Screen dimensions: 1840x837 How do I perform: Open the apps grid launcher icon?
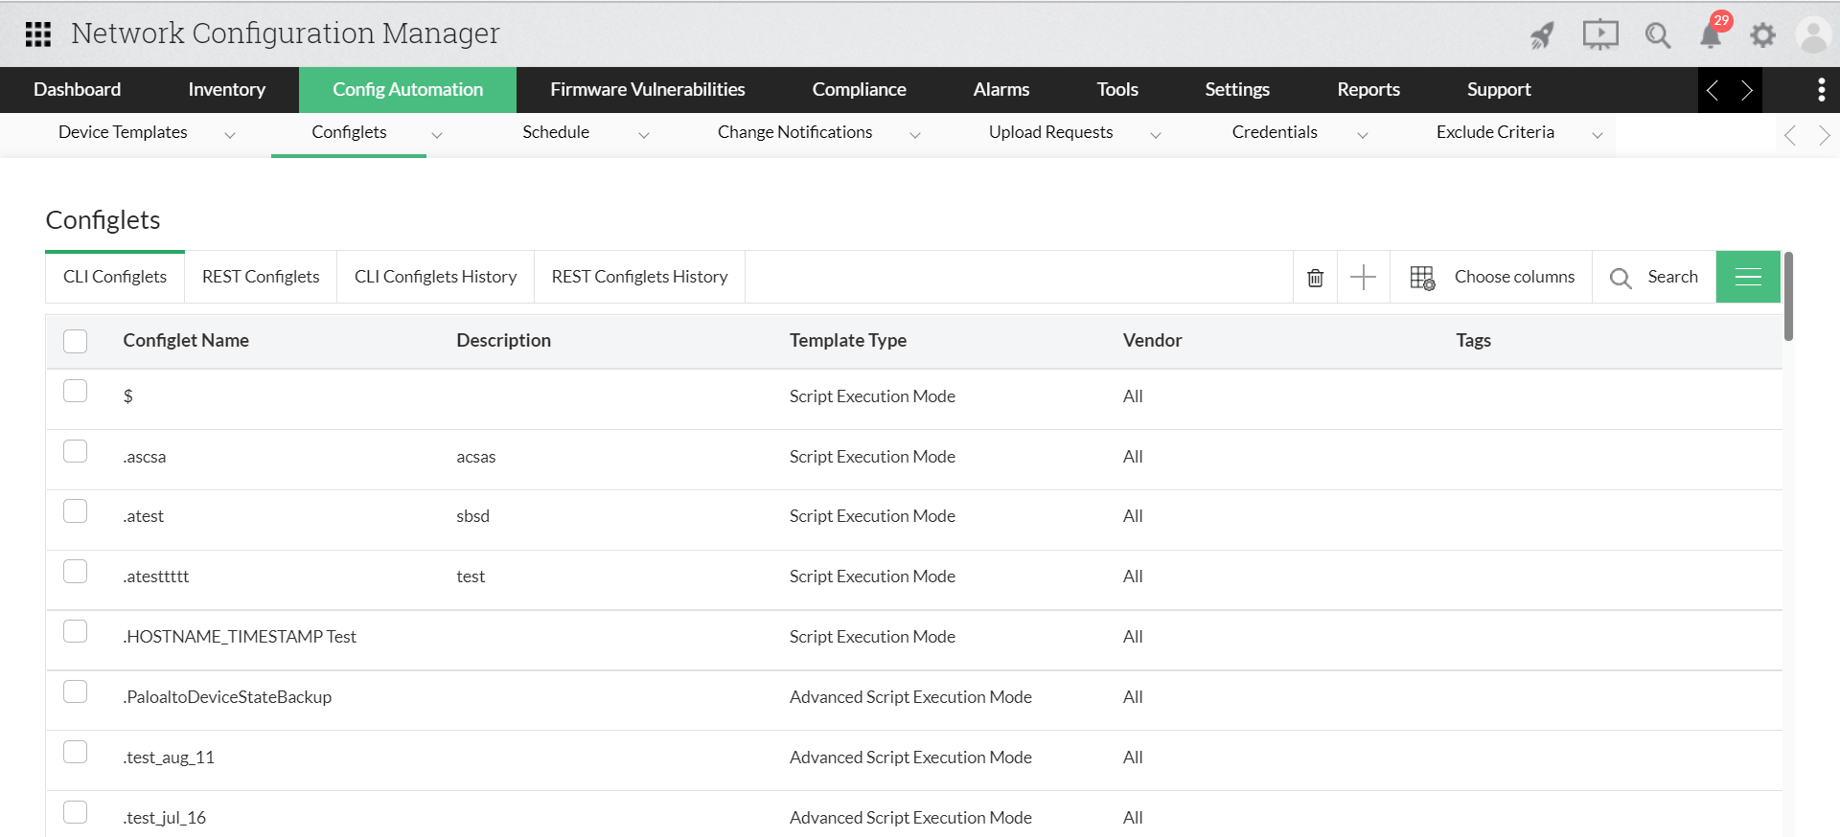pyautogui.click(x=38, y=34)
